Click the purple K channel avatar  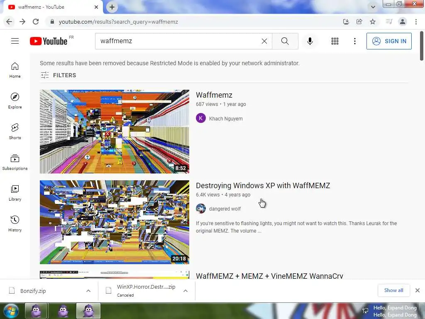pos(201,118)
